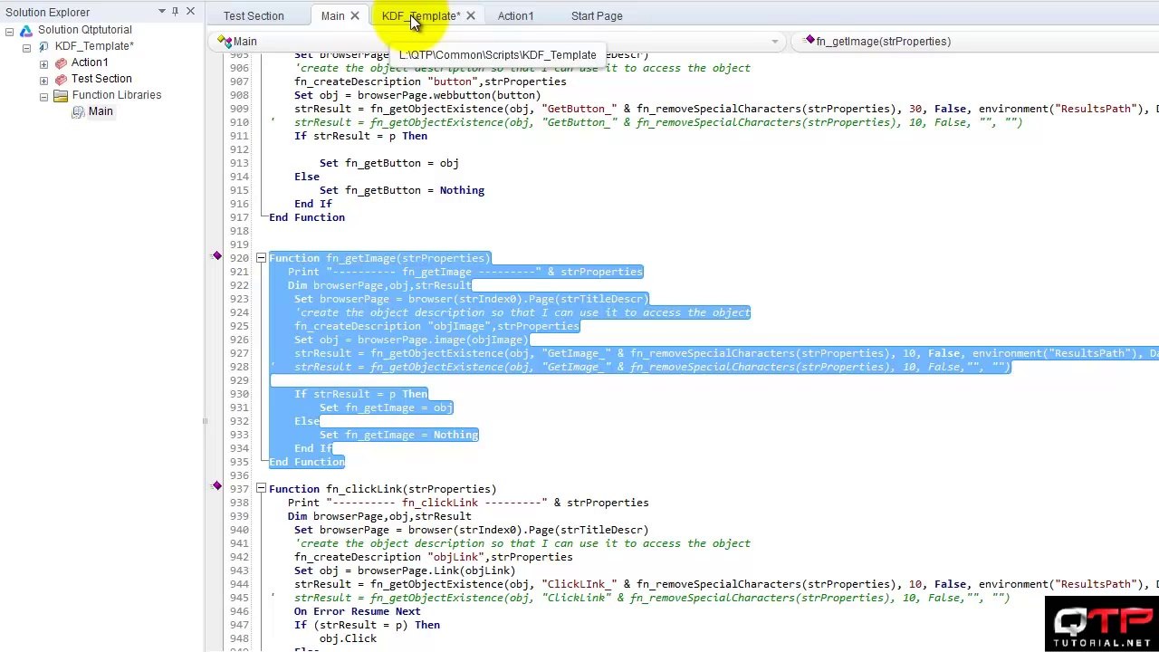Switch to the Test Section tab
This screenshot has height=652, width=1159.
click(x=254, y=15)
